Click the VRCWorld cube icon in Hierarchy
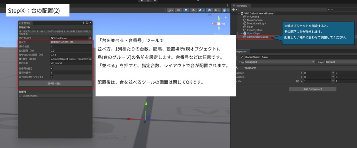The image size is (357, 148). point(245,17)
